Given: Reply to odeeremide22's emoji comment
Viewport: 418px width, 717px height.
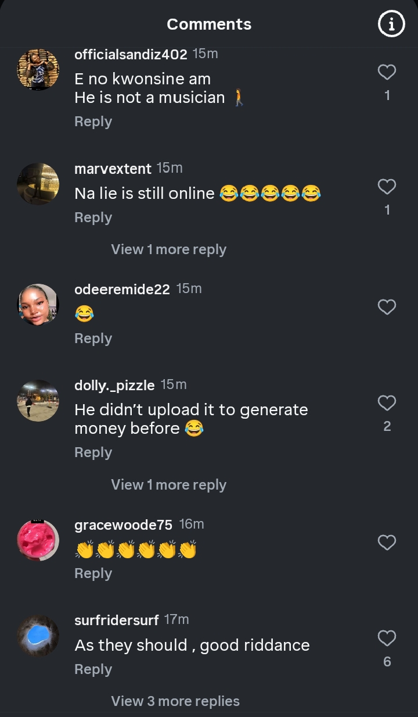Looking at the screenshot, I should click(x=93, y=338).
